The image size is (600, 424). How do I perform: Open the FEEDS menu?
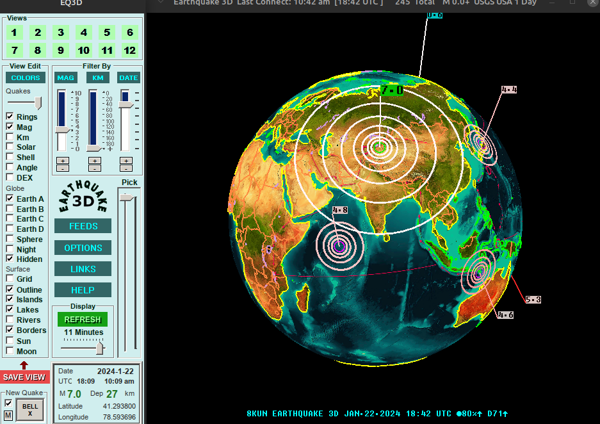[x=83, y=226]
